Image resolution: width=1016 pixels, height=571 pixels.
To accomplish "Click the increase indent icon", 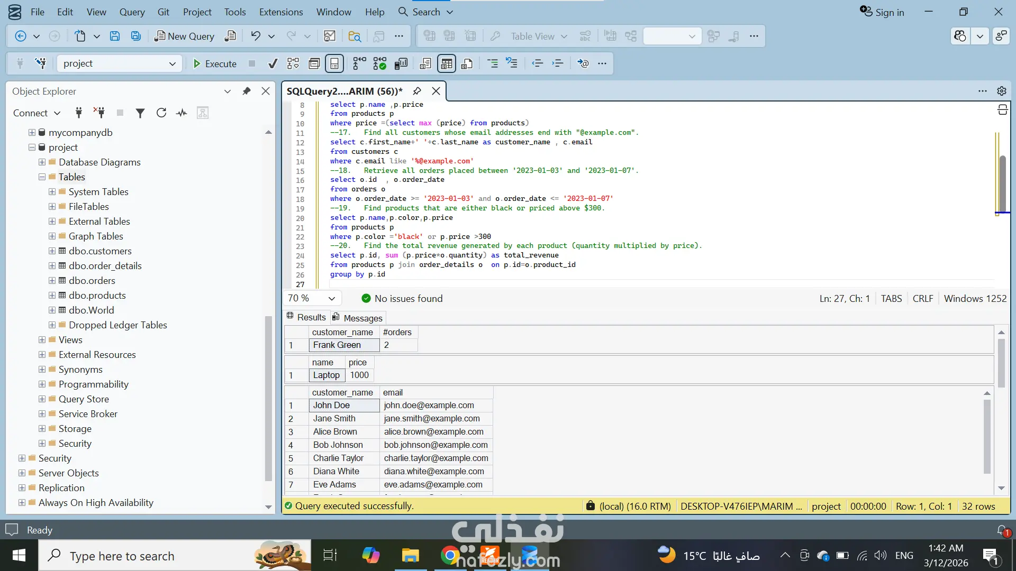I will 558,64.
